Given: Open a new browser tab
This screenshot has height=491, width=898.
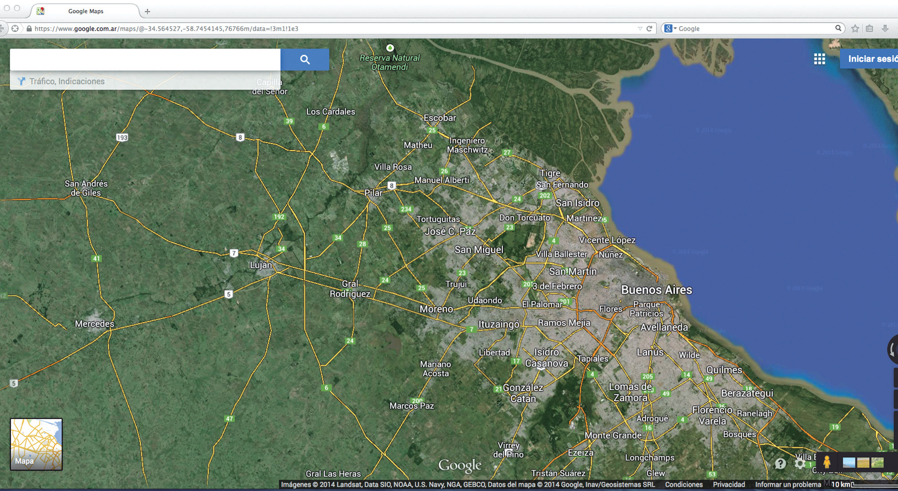Looking at the screenshot, I should (147, 12).
